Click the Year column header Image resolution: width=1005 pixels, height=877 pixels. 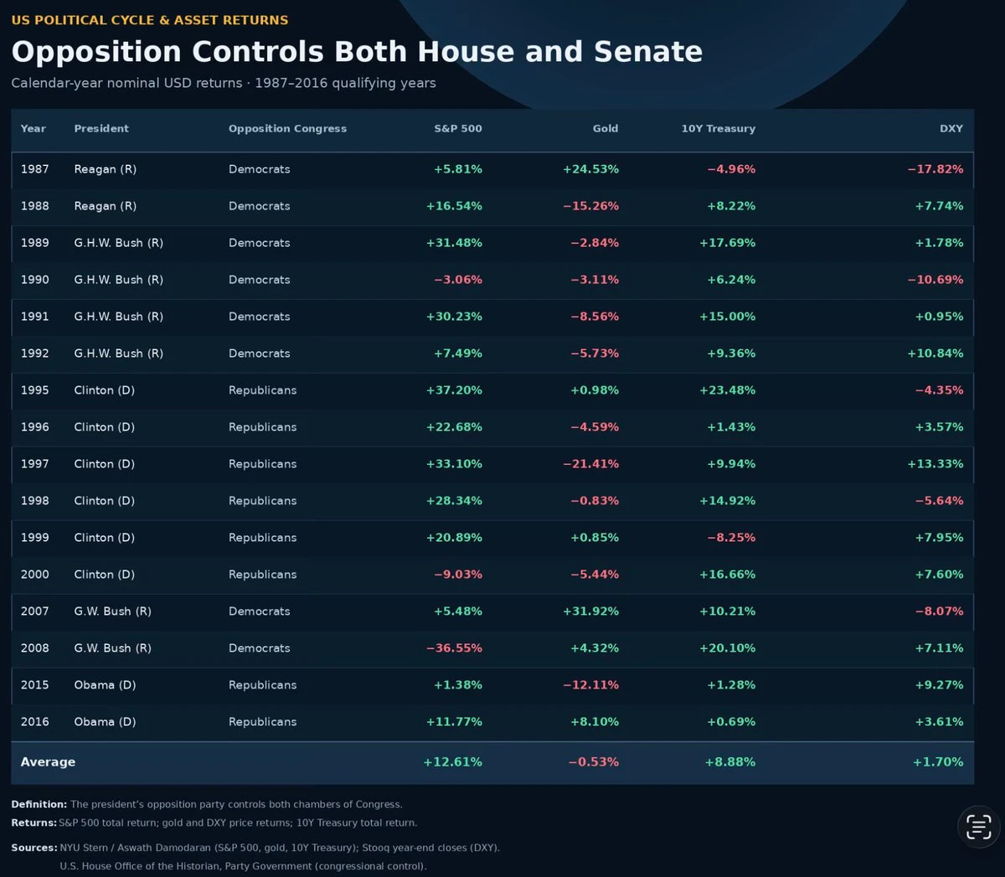tap(33, 129)
